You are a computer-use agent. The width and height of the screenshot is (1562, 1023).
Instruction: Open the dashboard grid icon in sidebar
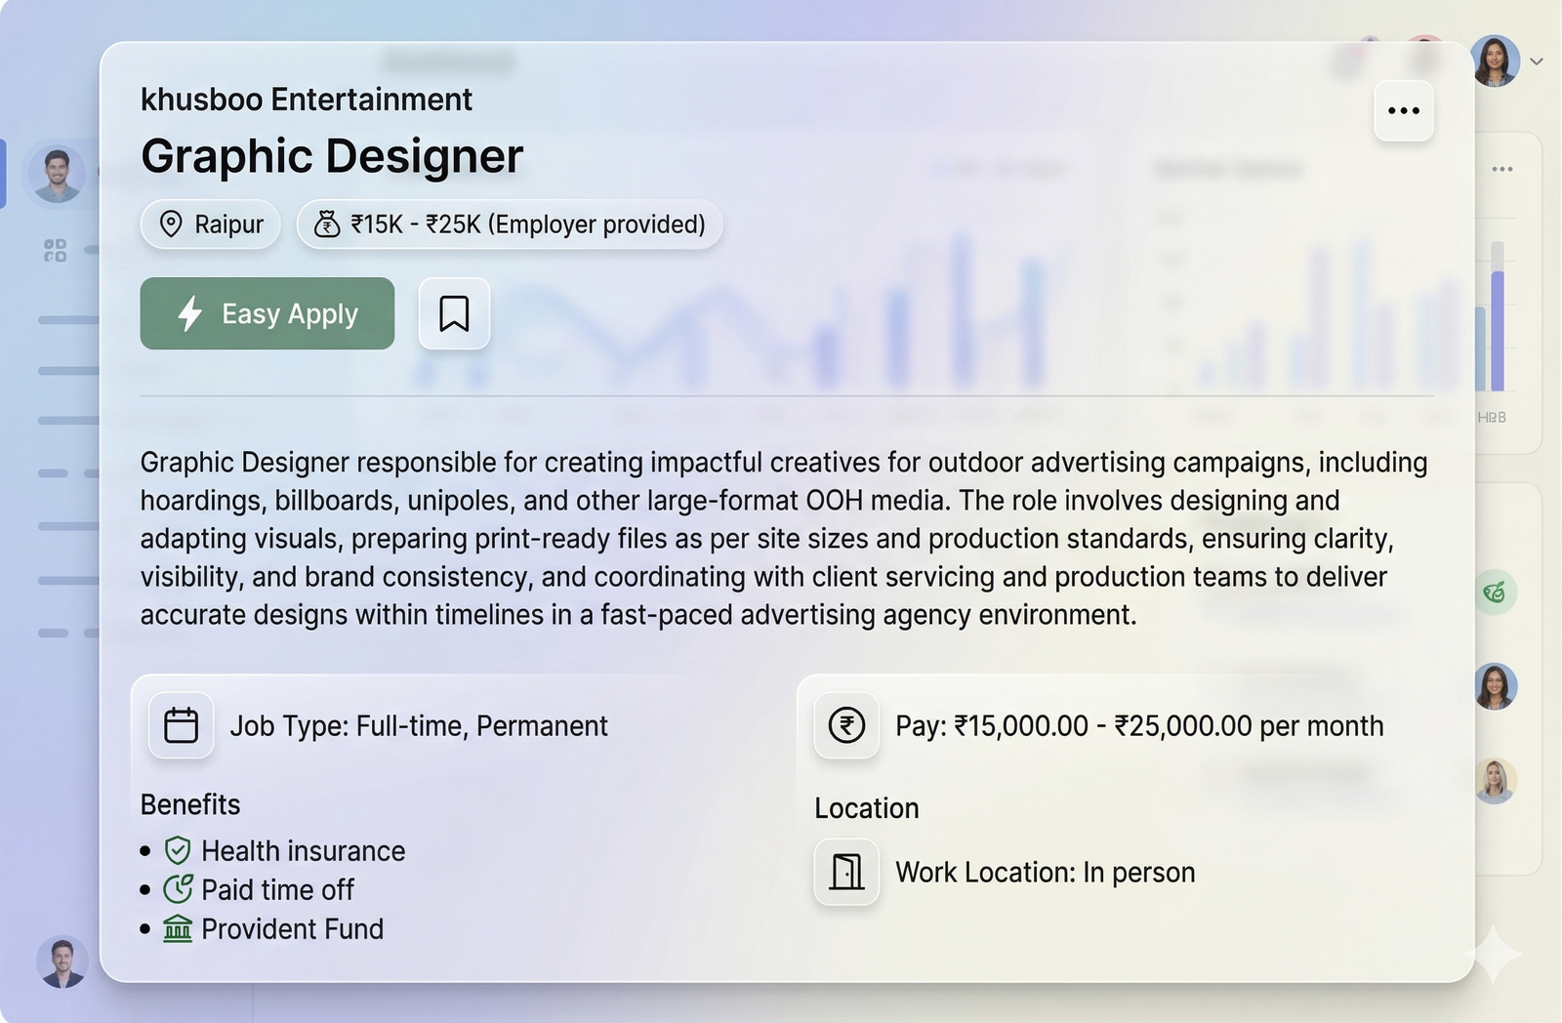[56, 251]
